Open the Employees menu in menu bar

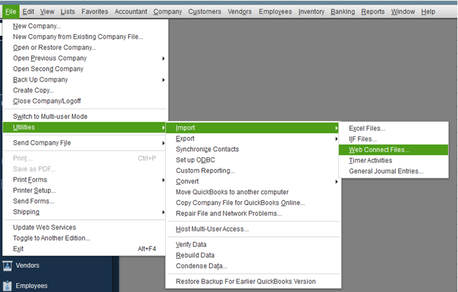(x=275, y=12)
